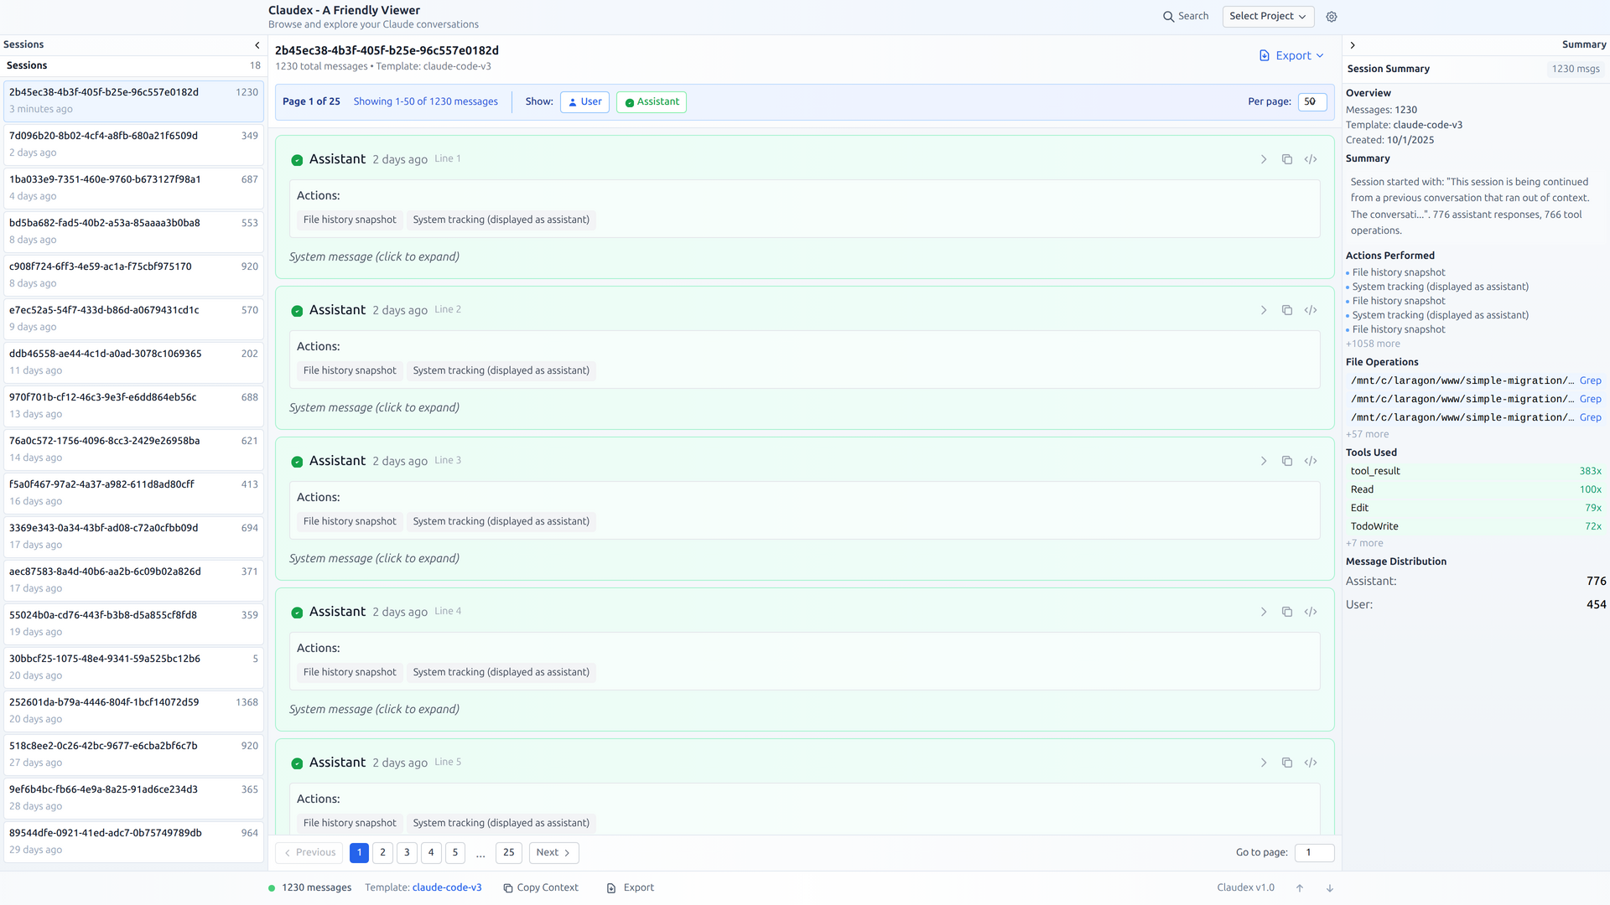Screen dimensions: 1610x905
Task: Open the Select Project dropdown
Action: tap(1267, 17)
